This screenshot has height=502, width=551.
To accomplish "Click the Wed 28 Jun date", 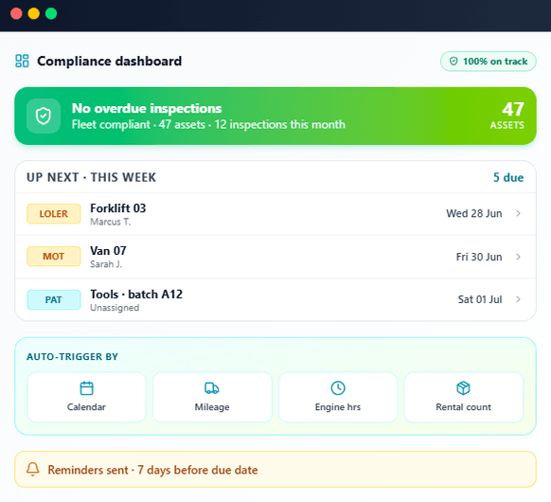I will (x=474, y=213).
